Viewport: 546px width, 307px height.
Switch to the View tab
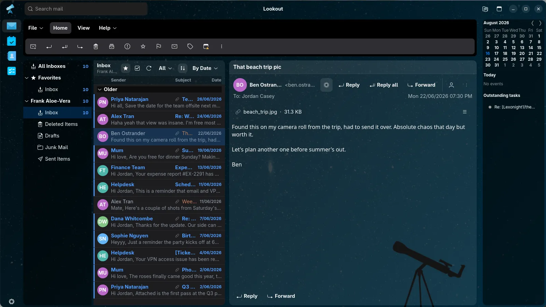[x=84, y=28]
